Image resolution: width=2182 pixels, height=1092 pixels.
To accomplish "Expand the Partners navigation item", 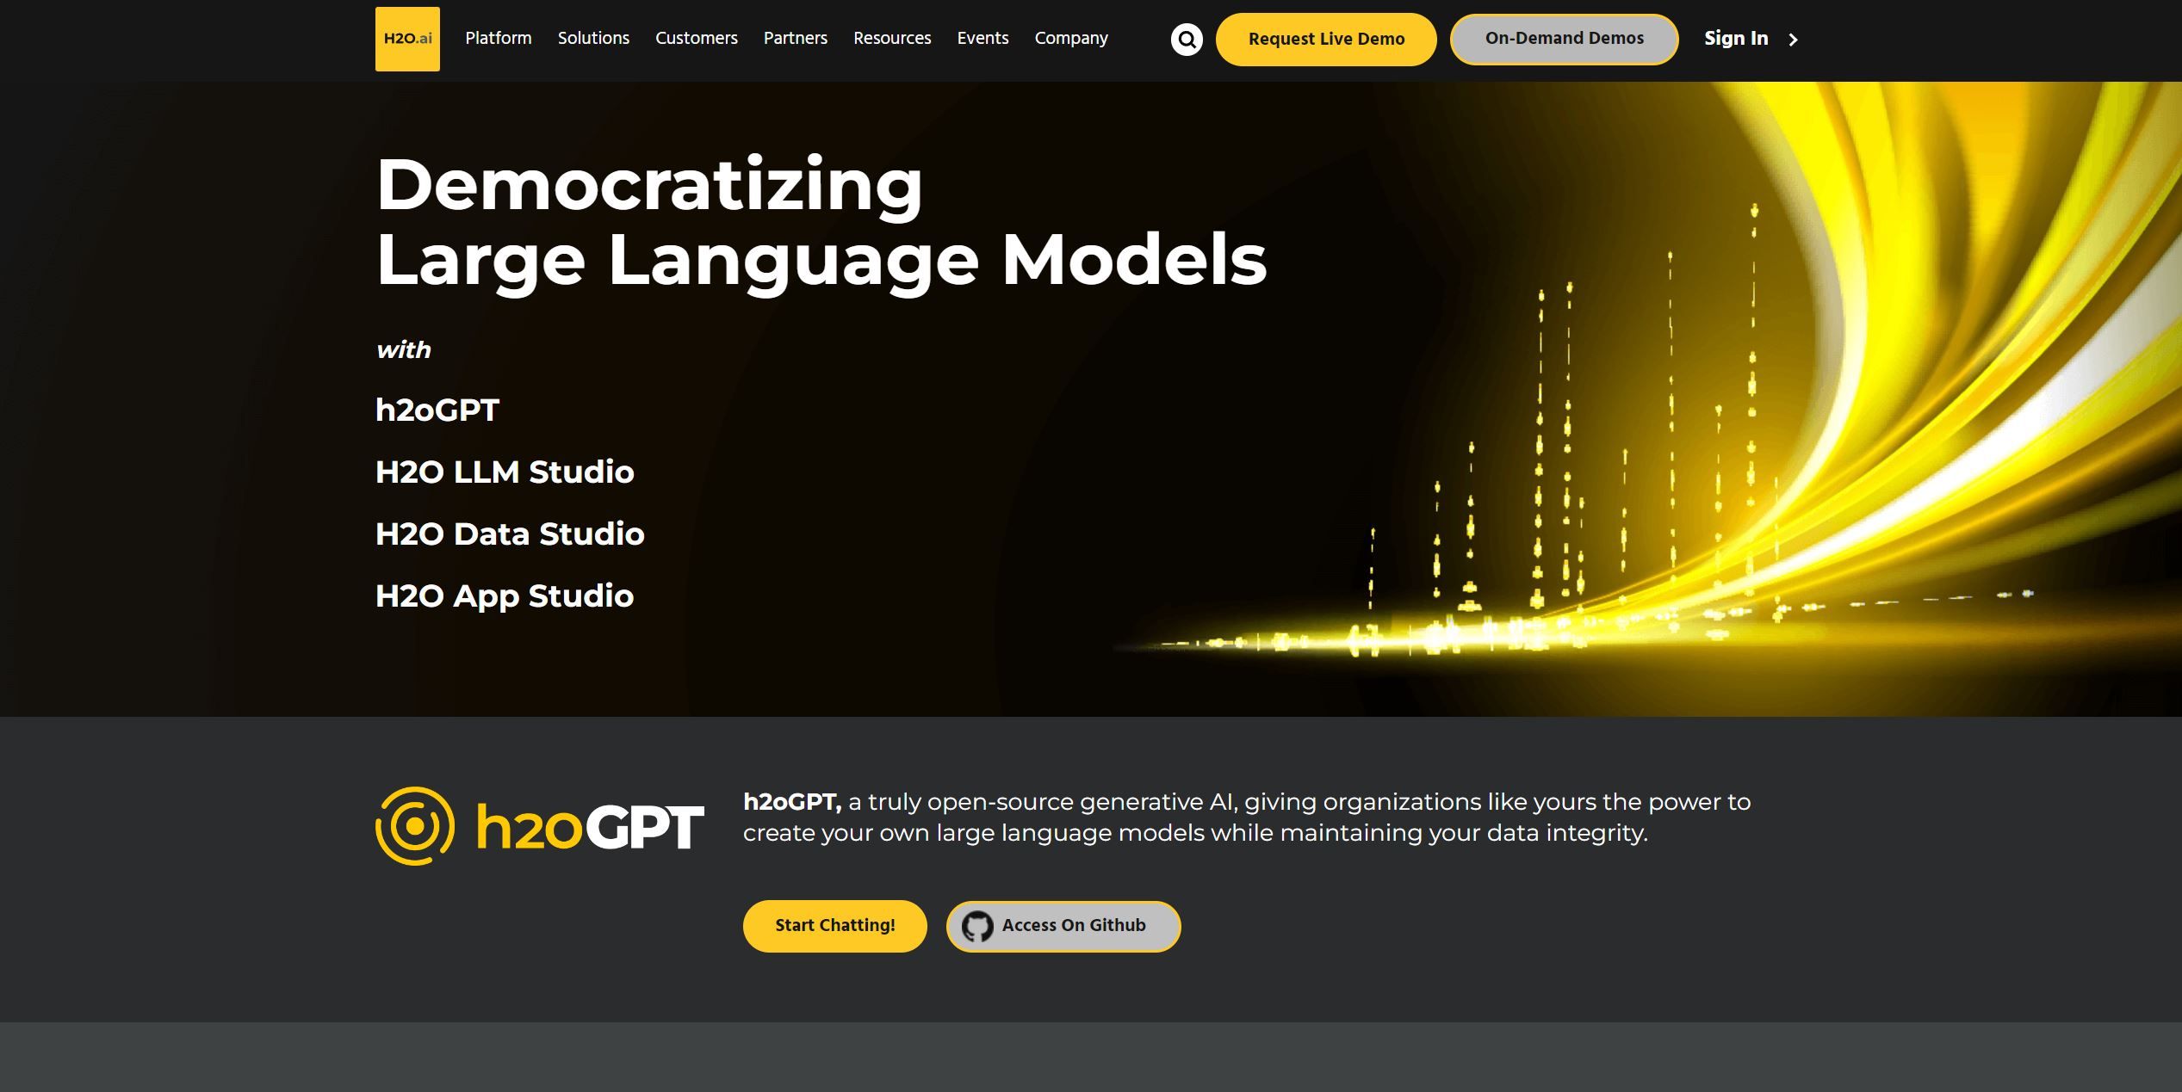I will [795, 38].
